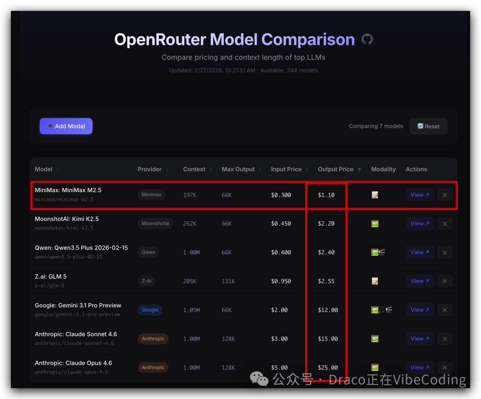Image resolution: width=481 pixels, height=399 pixels.
Task: View MiniMax M2.5 model details
Action: coord(420,195)
